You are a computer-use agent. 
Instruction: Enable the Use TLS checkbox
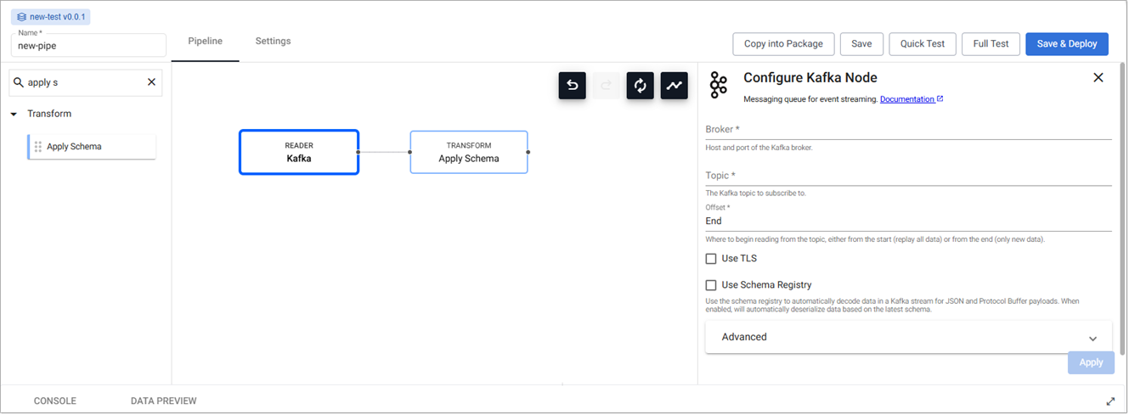711,259
